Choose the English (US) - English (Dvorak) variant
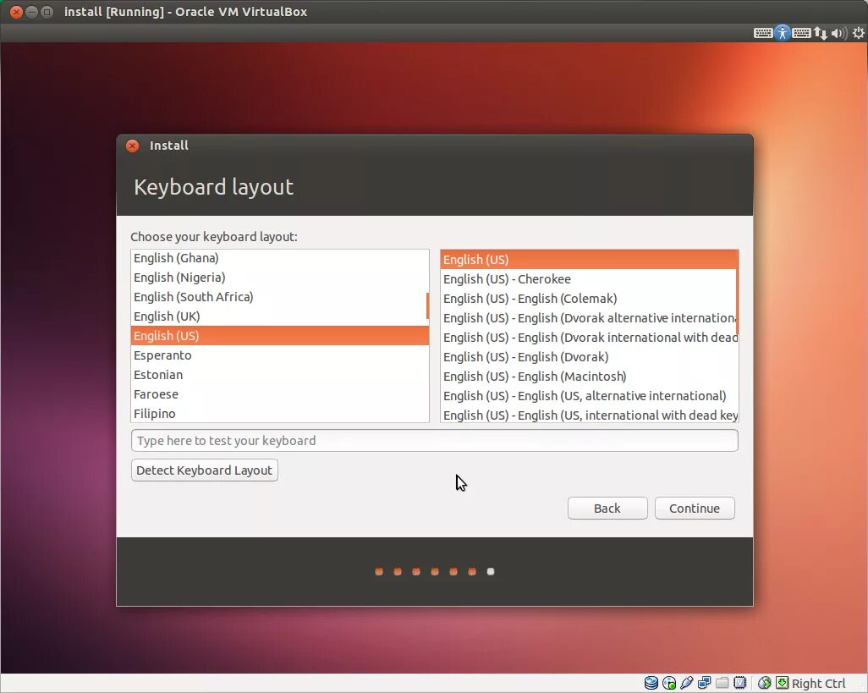This screenshot has width=868, height=693. coord(589,357)
